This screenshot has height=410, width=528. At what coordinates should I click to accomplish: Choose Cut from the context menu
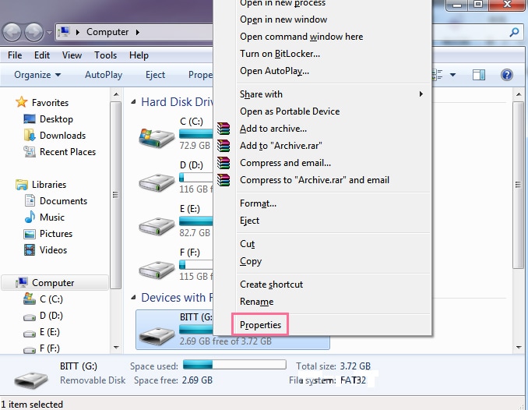pyautogui.click(x=247, y=244)
